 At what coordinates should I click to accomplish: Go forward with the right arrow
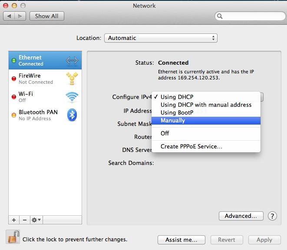pos(20,16)
